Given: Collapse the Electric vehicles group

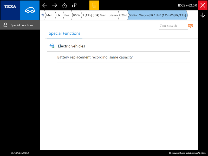Looking at the screenshot, I should [x=119, y=46].
